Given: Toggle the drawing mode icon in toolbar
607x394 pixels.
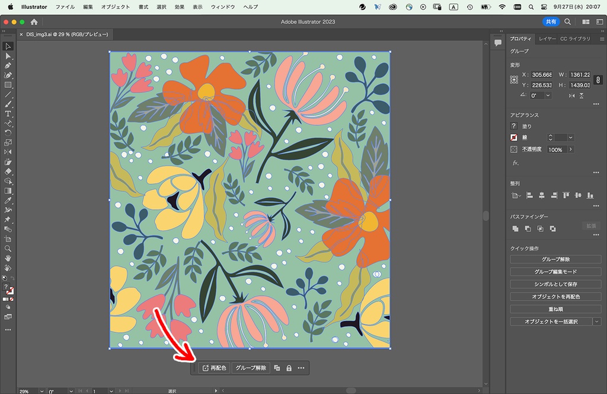Looking at the screenshot, I should tap(8, 307).
